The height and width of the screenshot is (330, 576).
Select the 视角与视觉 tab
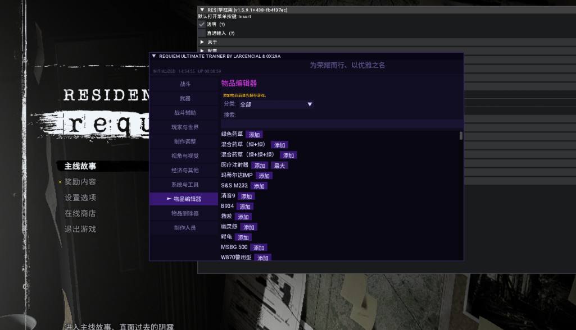coord(184,155)
